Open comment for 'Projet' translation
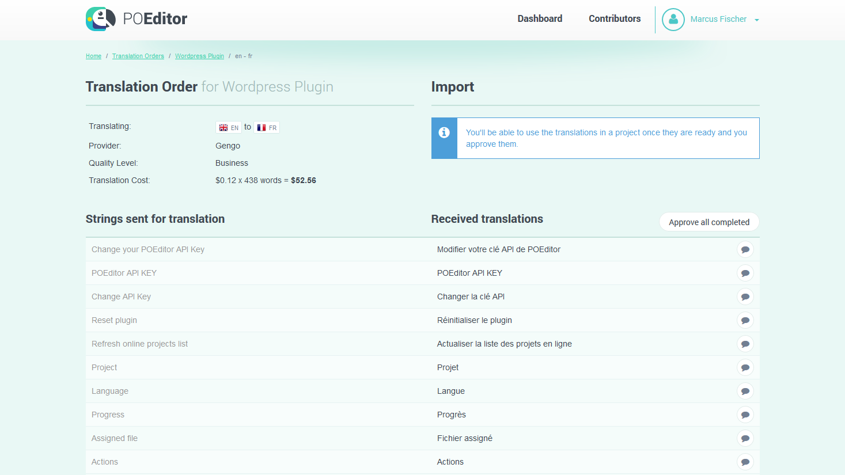 [x=745, y=367]
